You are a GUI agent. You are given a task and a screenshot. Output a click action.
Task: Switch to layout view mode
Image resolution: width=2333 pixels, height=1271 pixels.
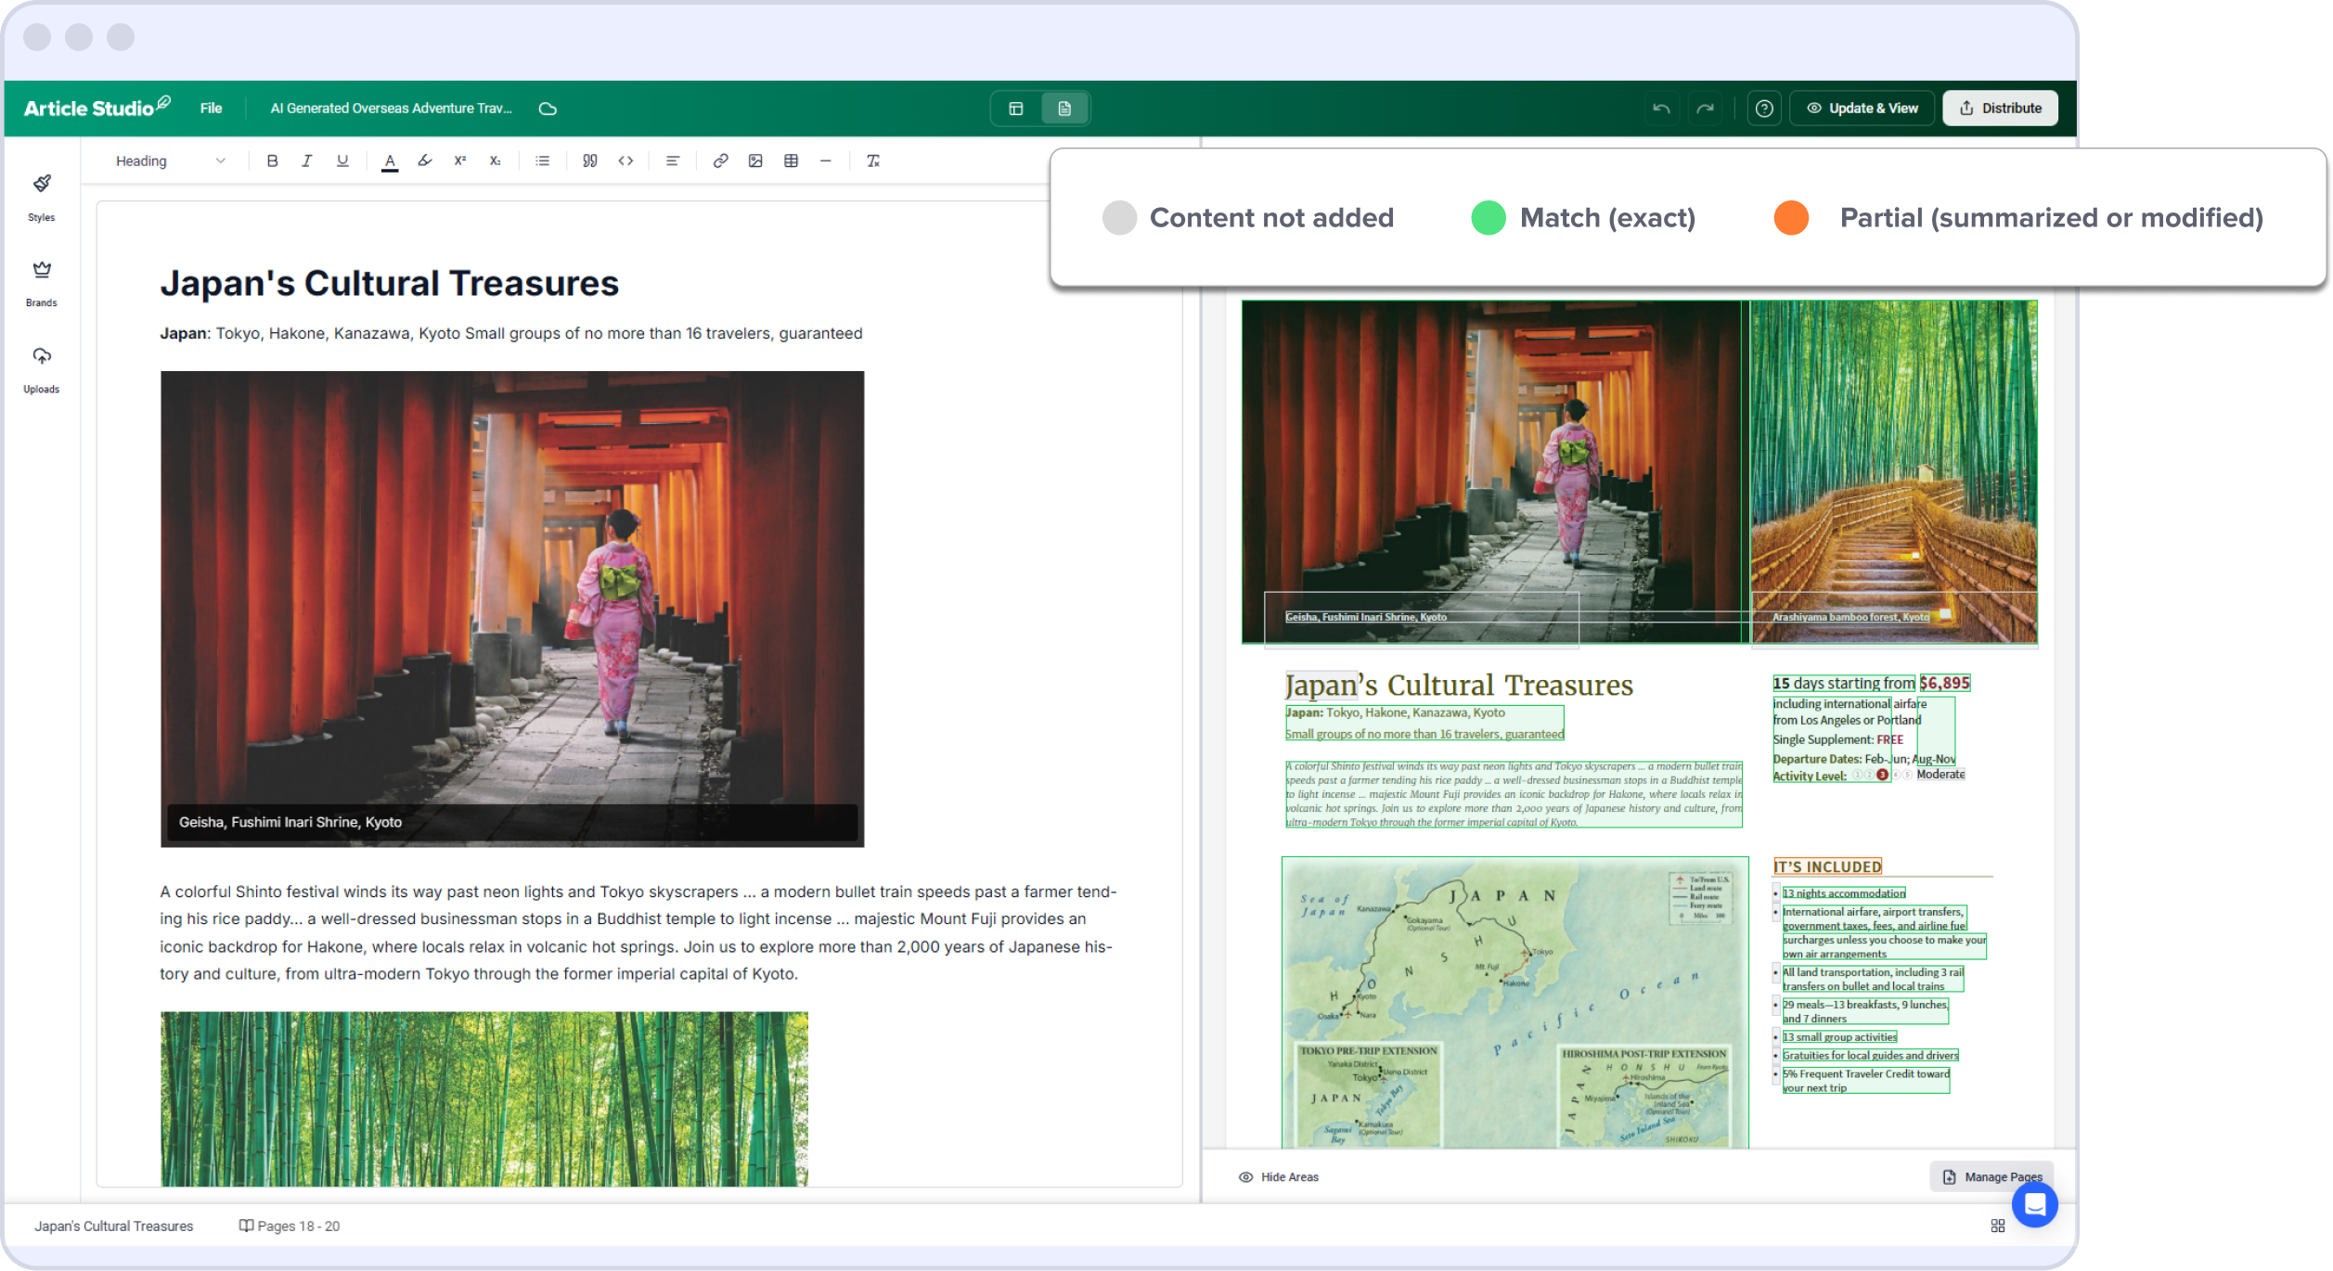coord(1016,109)
